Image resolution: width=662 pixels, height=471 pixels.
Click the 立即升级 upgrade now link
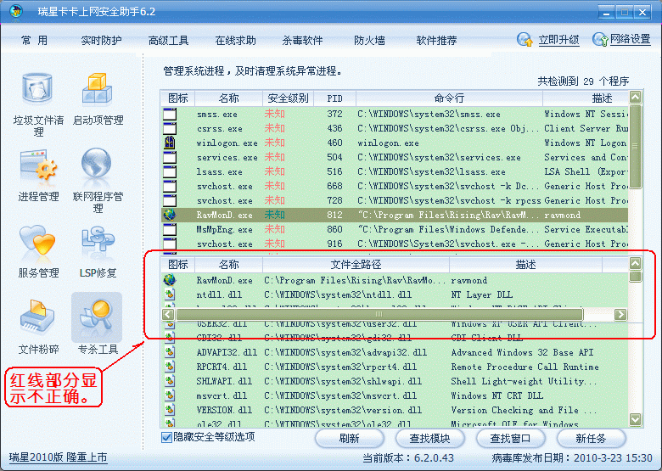(558, 40)
